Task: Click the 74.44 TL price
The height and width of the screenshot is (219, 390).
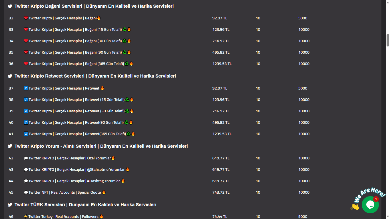Action: (x=220, y=216)
